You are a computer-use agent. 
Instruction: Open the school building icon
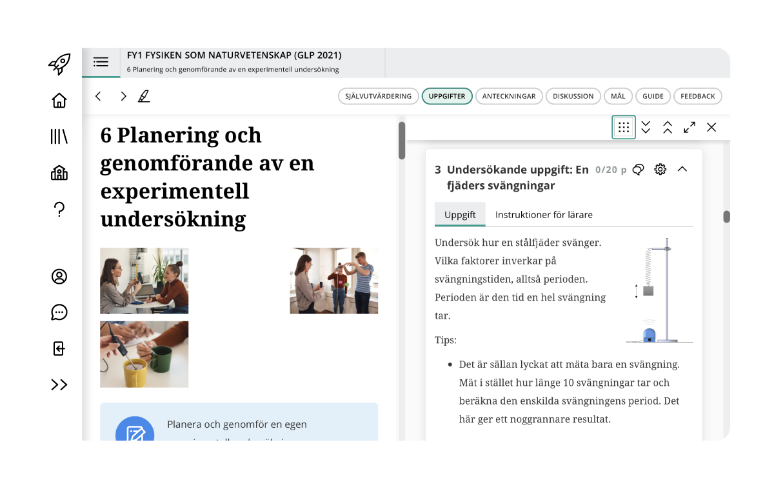tap(59, 172)
